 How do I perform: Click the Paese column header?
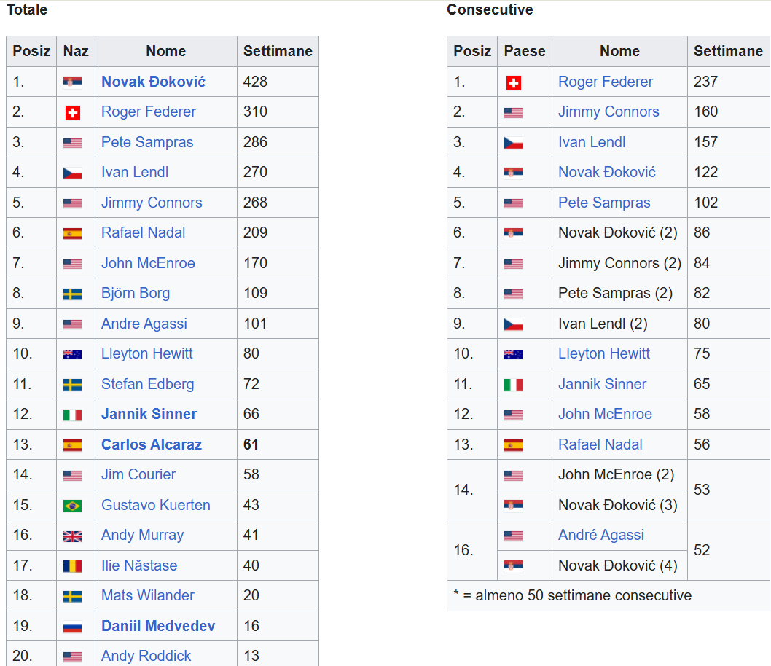pyautogui.click(x=525, y=51)
